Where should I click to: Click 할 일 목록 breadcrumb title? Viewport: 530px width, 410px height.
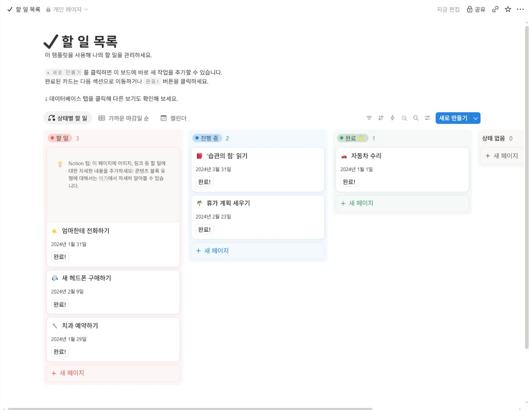tap(28, 9)
